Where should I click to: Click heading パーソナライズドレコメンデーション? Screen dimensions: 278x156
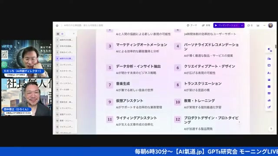(x=211, y=47)
